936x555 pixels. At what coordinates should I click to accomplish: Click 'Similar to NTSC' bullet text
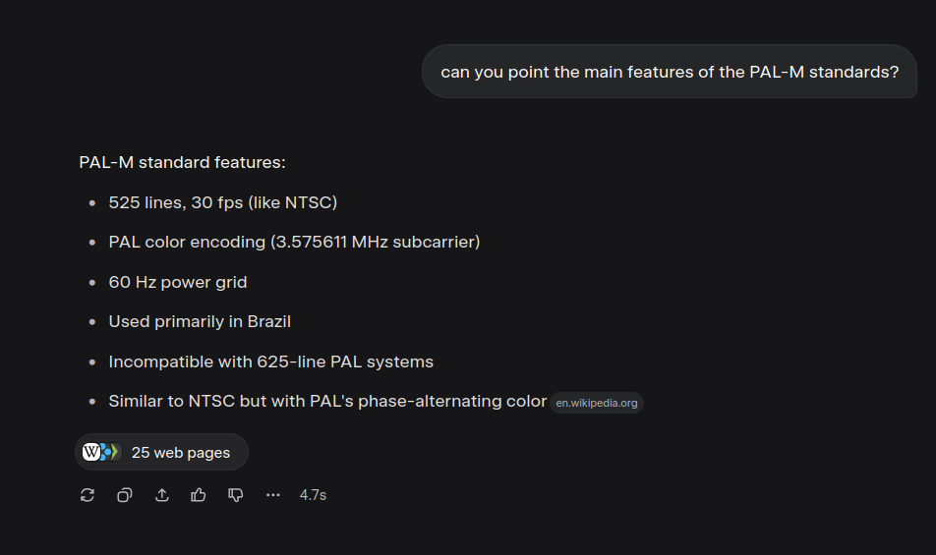click(x=327, y=401)
